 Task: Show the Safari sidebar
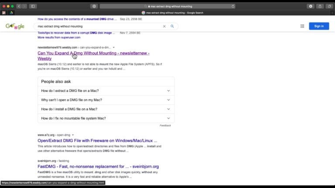[33, 6]
